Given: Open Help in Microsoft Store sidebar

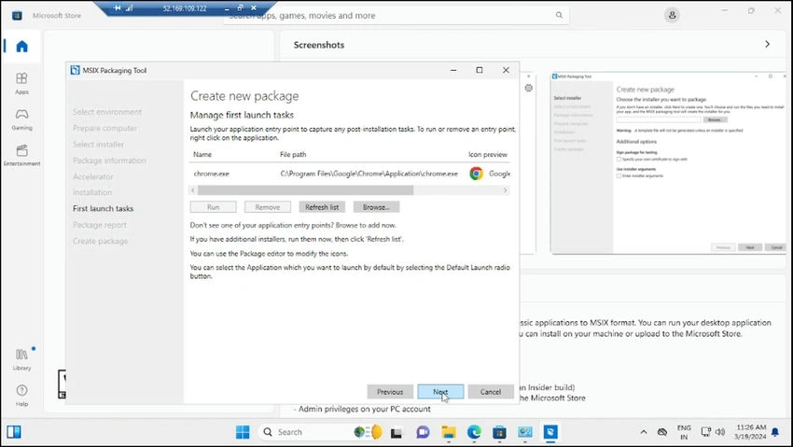Looking at the screenshot, I should pos(21,396).
